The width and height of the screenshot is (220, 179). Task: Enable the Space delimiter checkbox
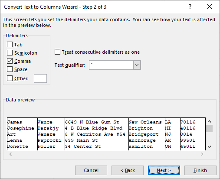point(10,69)
